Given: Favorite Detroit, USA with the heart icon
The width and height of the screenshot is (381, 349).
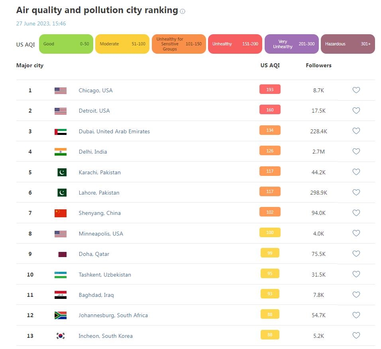Looking at the screenshot, I should (x=356, y=110).
